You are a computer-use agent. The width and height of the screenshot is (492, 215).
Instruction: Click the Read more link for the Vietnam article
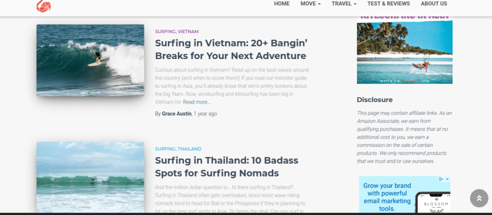(197, 102)
